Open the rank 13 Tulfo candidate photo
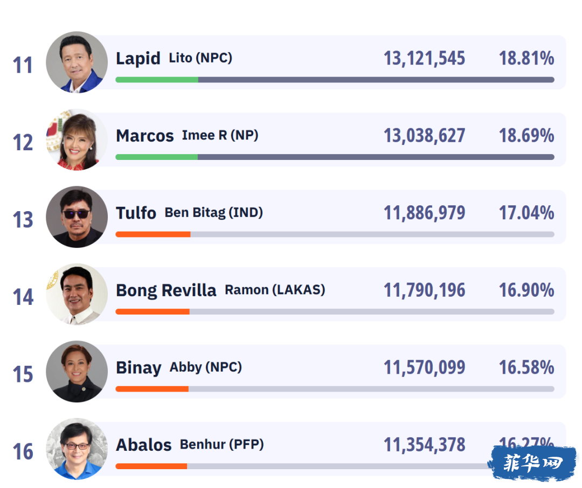 (x=77, y=217)
